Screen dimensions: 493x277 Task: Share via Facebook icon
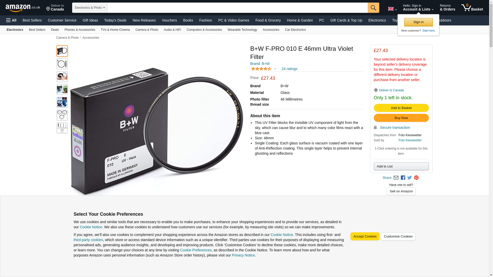pyautogui.click(x=403, y=178)
